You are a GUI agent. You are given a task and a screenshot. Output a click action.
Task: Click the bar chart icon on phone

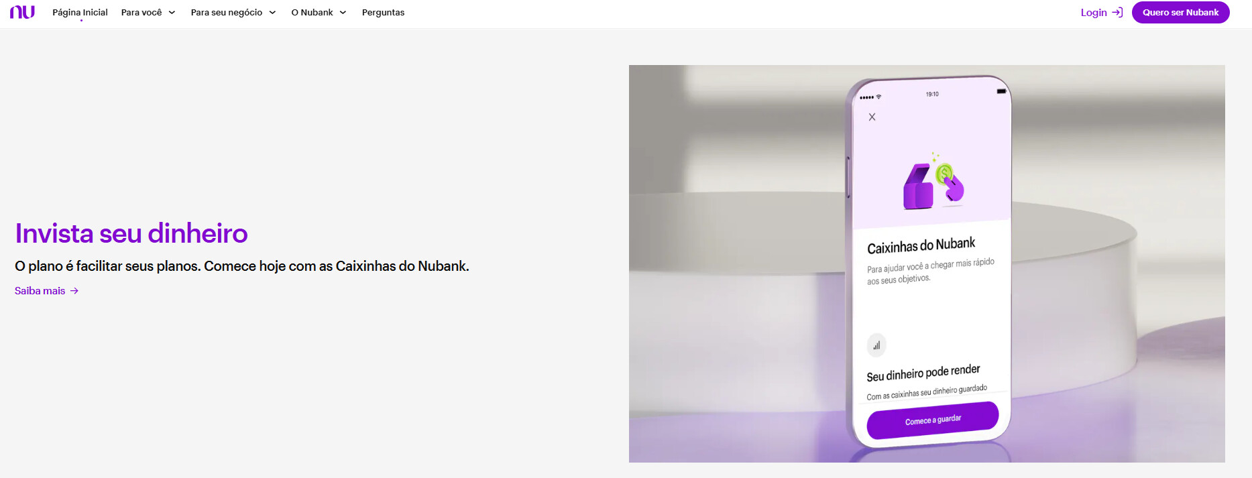pos(876,345)
